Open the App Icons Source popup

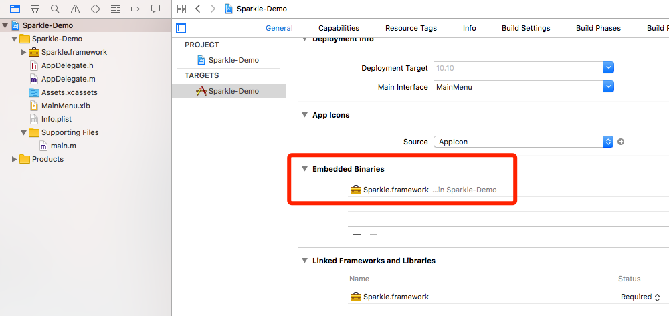tap(524, 142)
